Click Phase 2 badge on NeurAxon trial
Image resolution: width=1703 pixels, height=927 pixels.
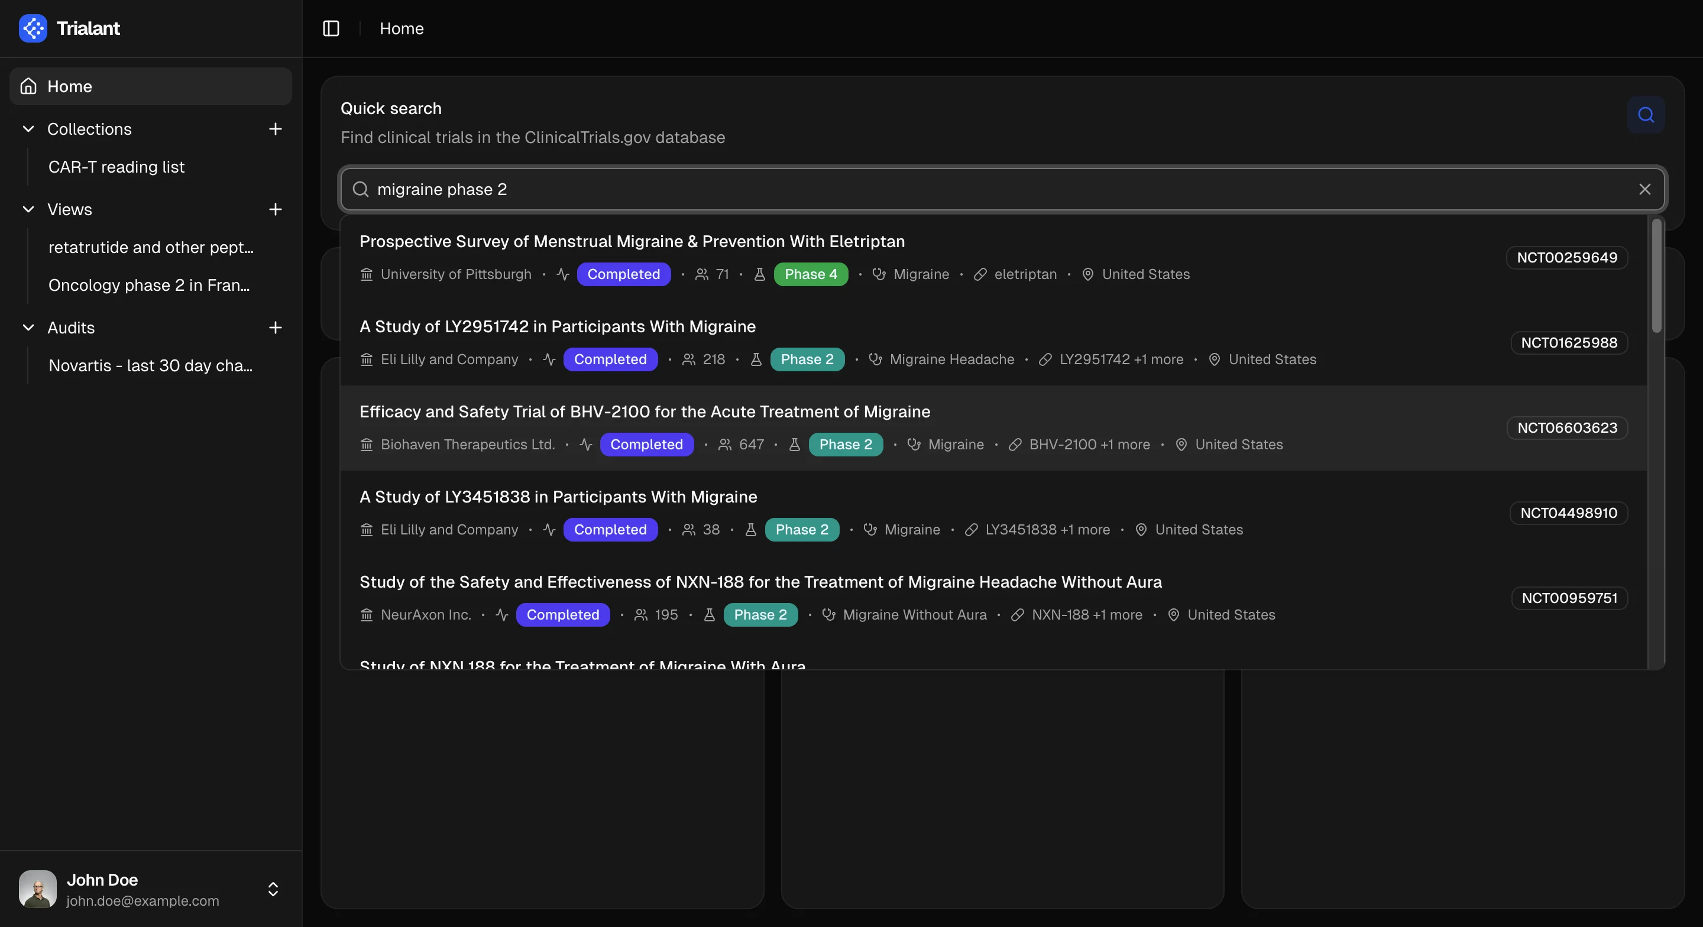[760, 615]
